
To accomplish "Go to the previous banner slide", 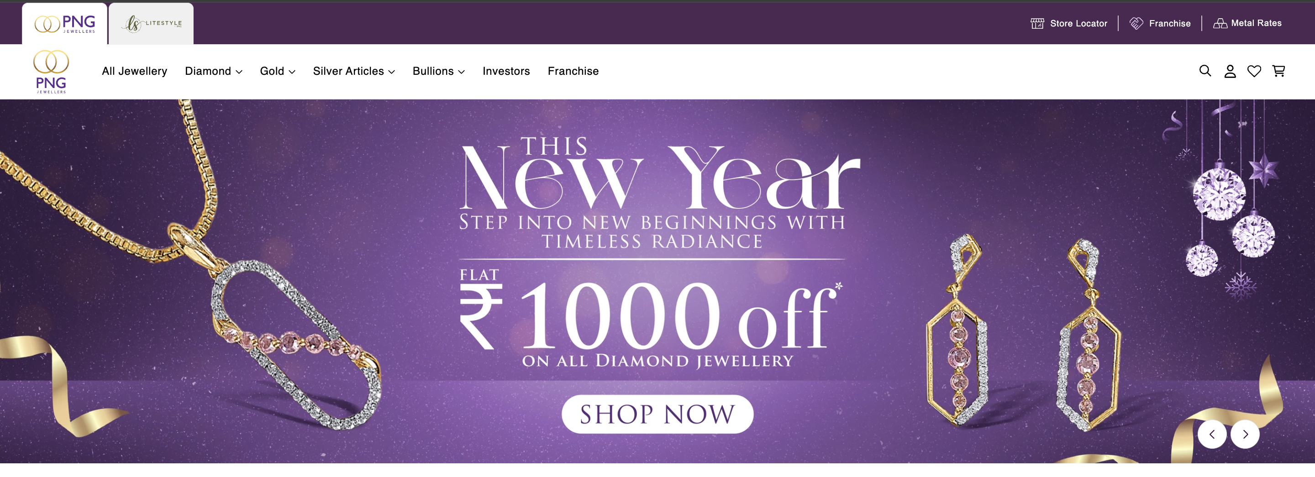I will pyautogui.click(x=1212, y=434).
